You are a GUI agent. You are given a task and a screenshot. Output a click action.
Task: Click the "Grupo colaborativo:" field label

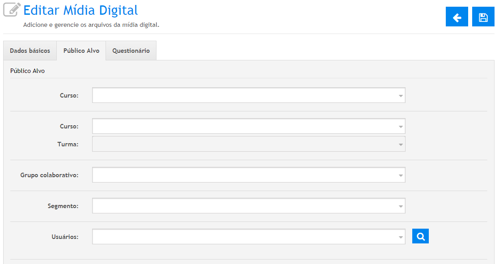pyautogui.click(x=49, y=175)
